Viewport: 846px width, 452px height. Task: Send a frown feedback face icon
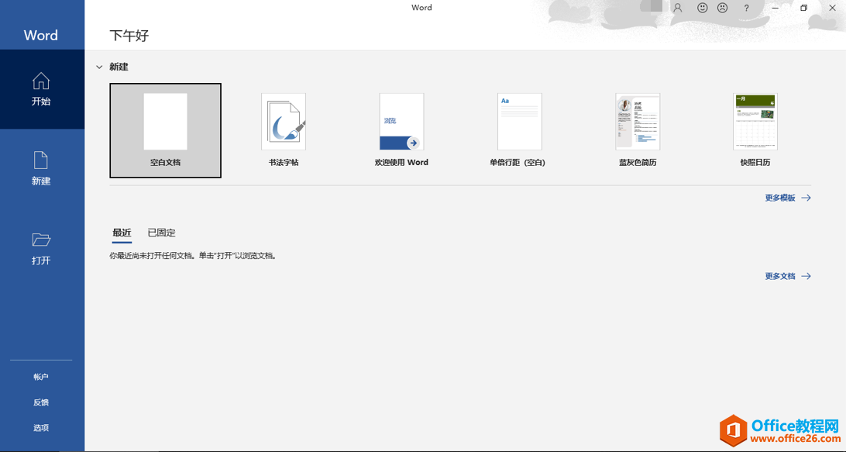tap(723, 8)
